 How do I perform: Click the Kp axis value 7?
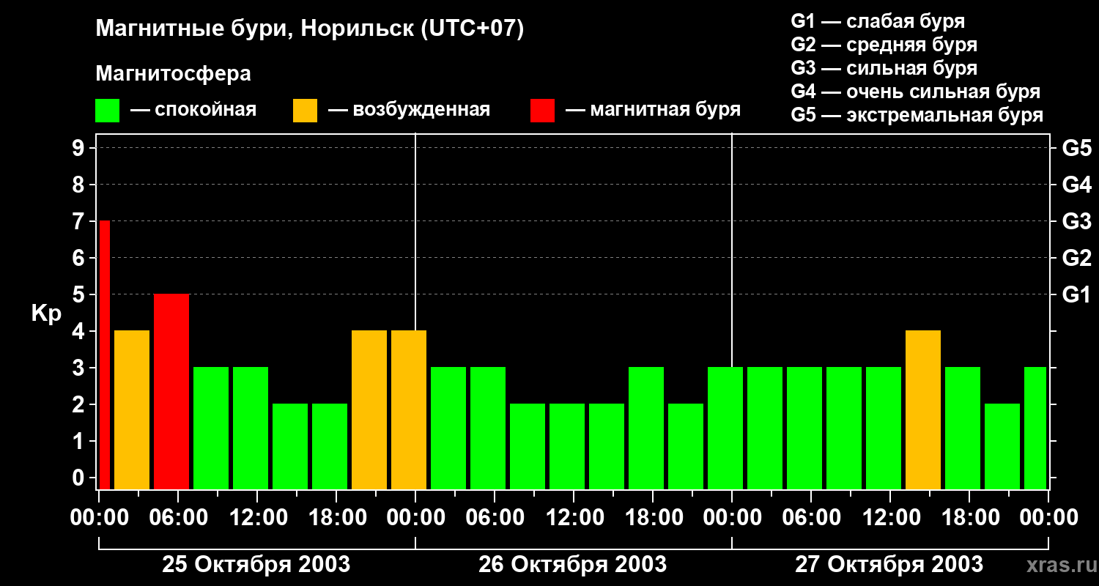80,221
